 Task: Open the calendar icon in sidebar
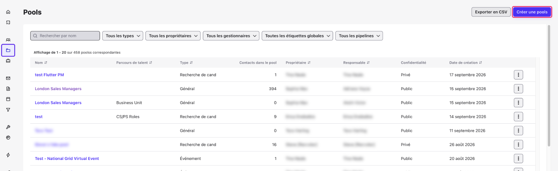pyautogui.click(x=8, y=99)
